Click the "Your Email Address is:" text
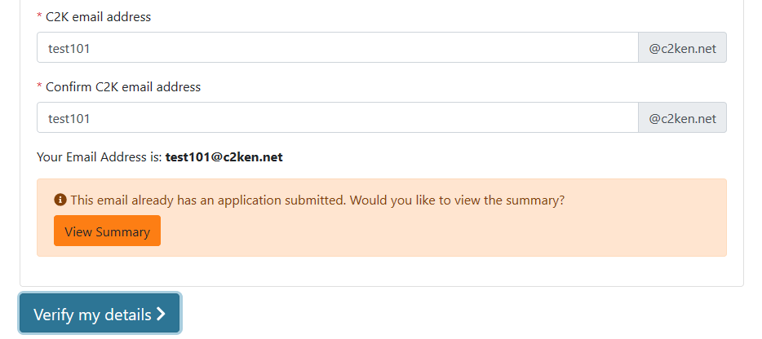 (100, 157)
